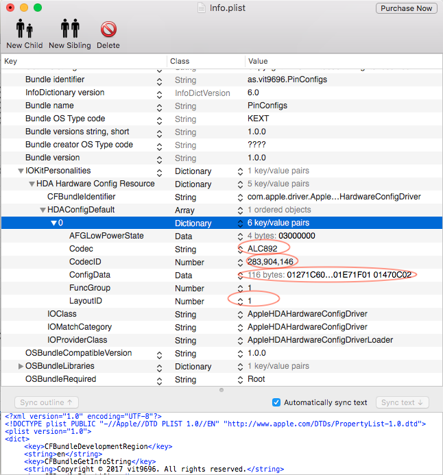Screen dimensions: 443x475
Task: Open class dropdown for HDA Hardware Config Resource
Action: [240, 184]
